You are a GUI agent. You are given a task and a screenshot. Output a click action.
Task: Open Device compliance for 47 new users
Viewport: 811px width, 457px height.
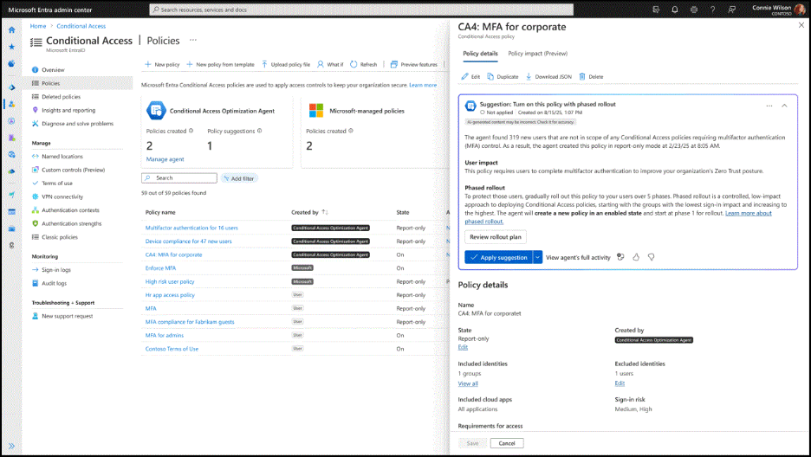(x=188, y=241)
